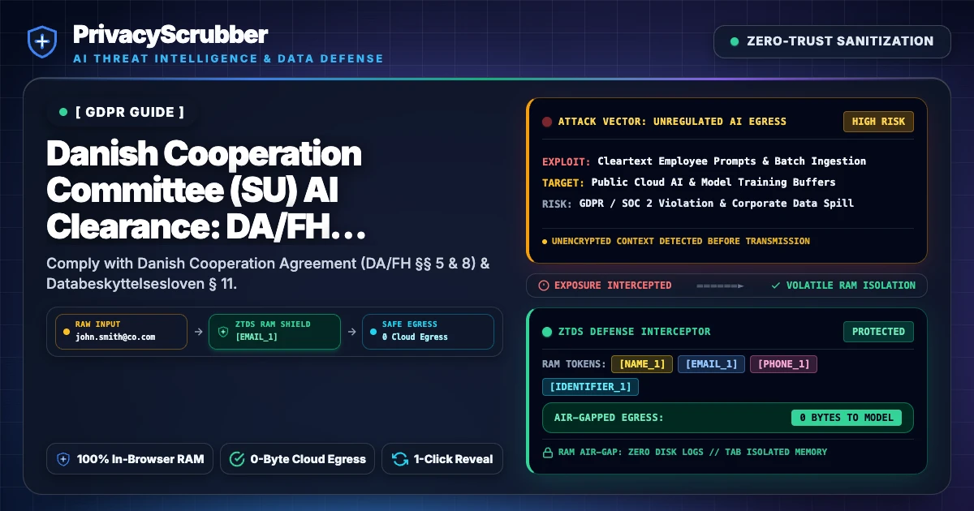Viewport: 974px width, 511px height.
Task: Click arrow between RAW INPUT and RAM SHIELD
Action: click(x=198, y=332)
